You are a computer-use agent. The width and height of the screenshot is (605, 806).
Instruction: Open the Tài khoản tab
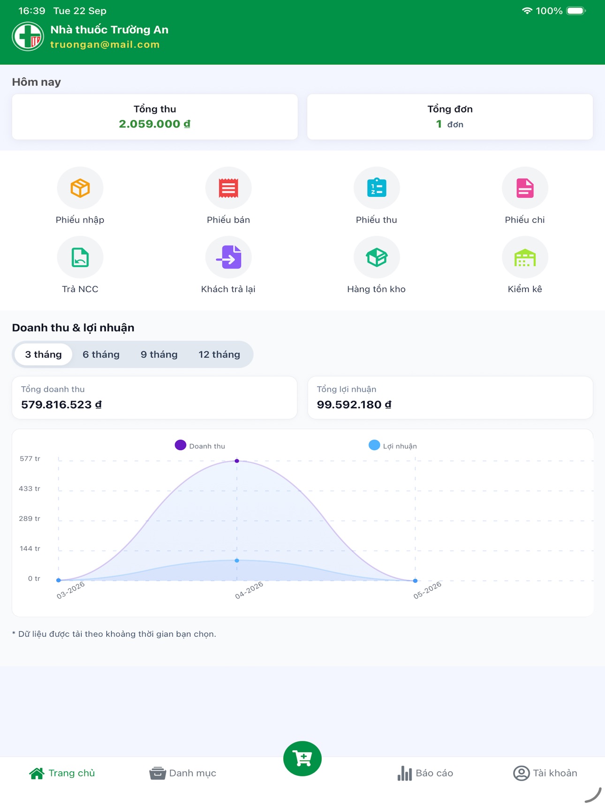pos(545,773)
